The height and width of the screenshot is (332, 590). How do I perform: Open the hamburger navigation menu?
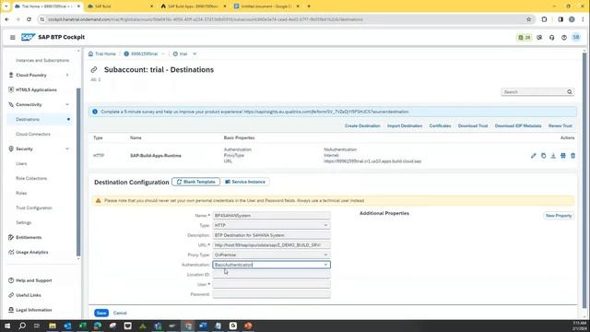[x=12, y=37]
